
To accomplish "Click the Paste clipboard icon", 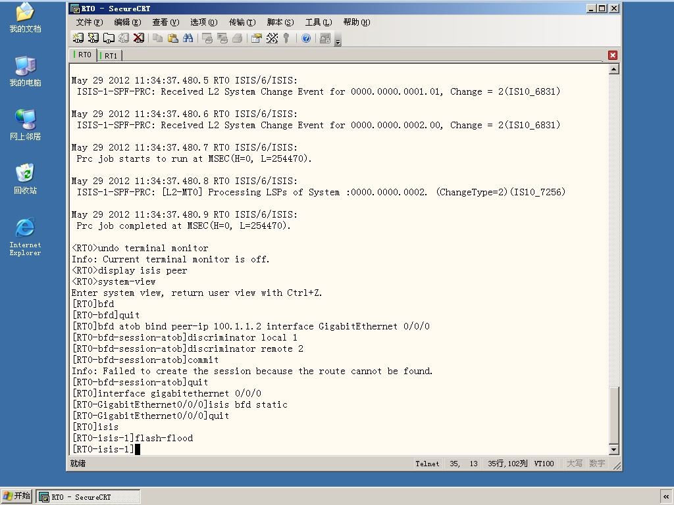I will coord(173,38).
